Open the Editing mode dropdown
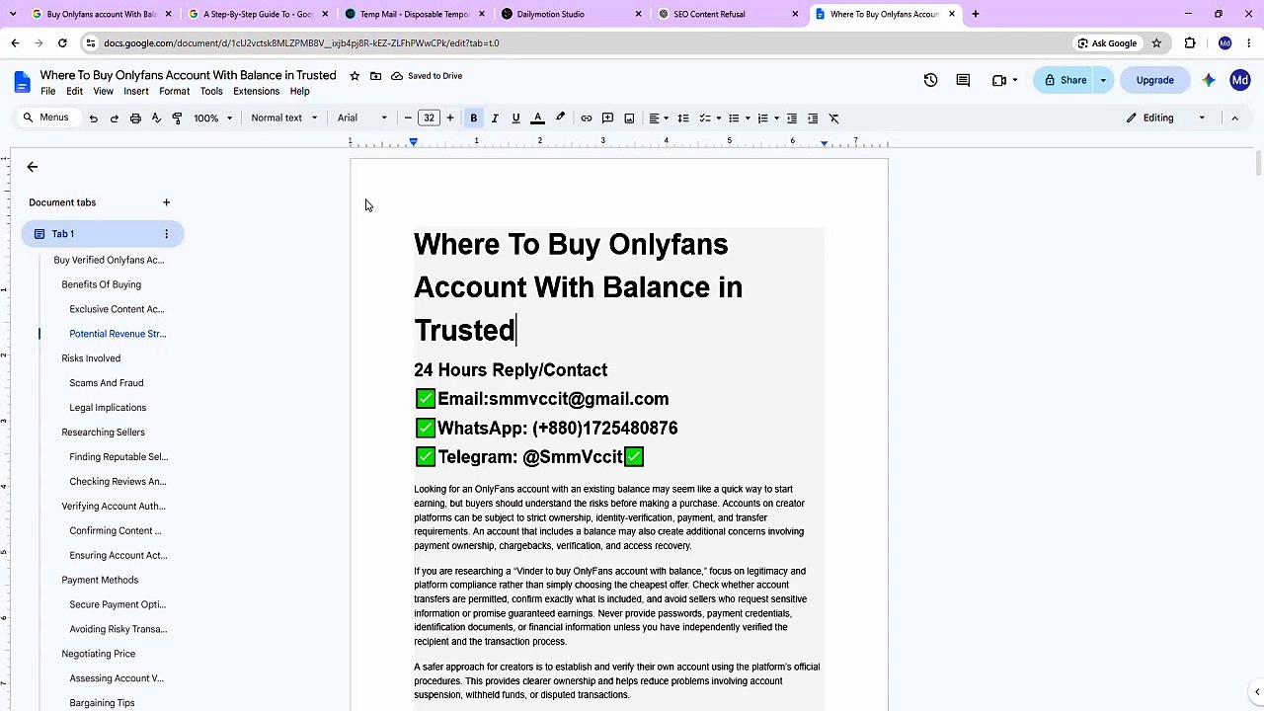 1166,118
